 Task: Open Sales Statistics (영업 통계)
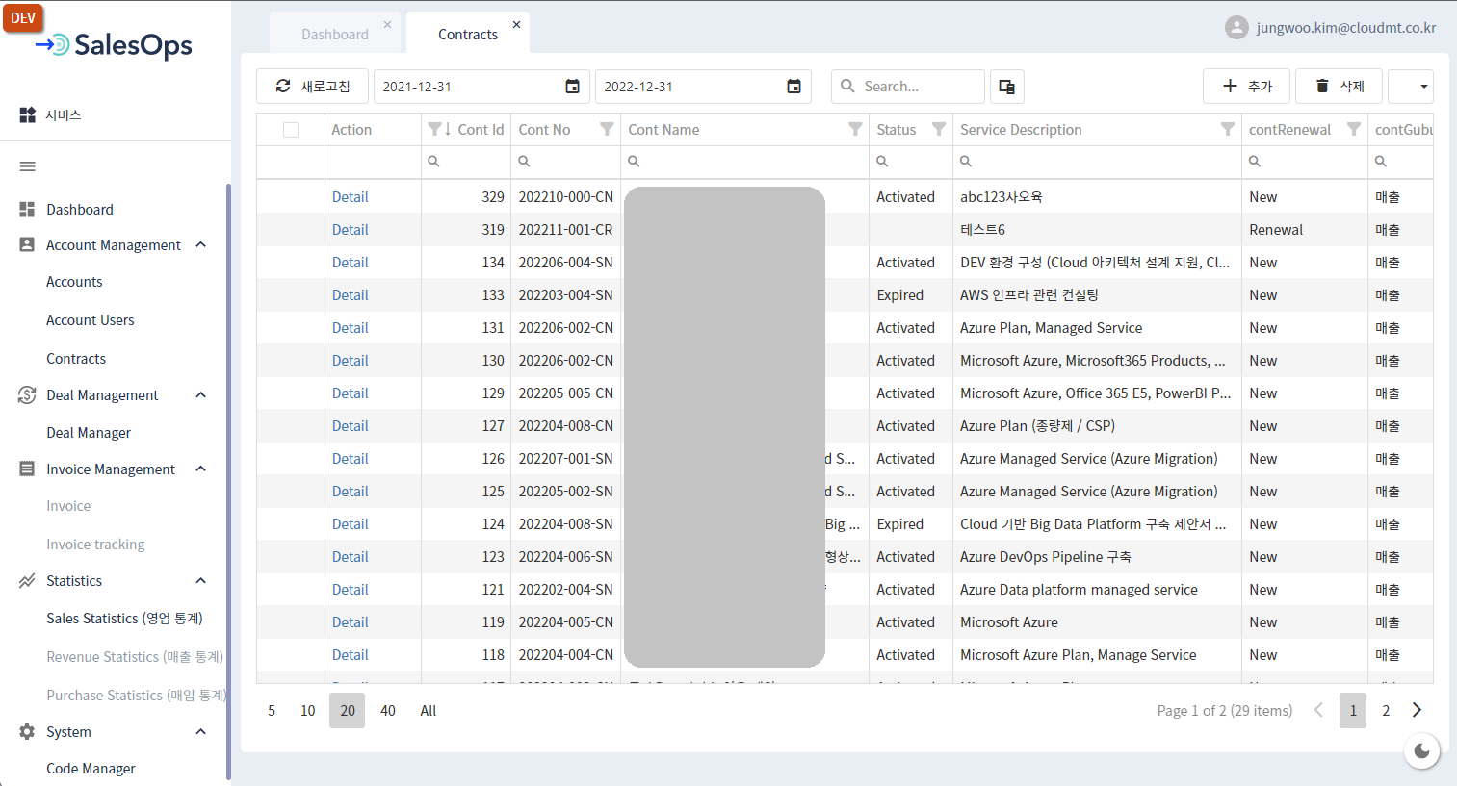click(124, 619)
